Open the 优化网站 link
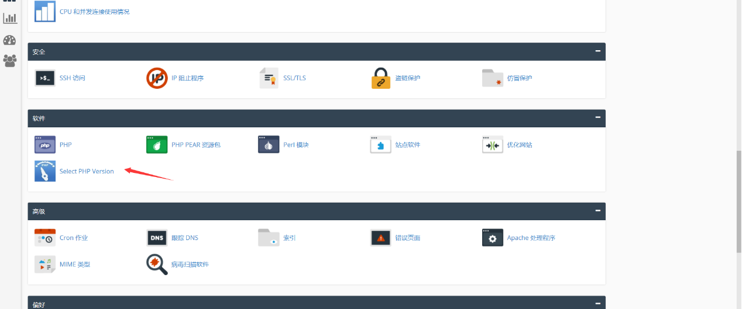 (520, 145)
